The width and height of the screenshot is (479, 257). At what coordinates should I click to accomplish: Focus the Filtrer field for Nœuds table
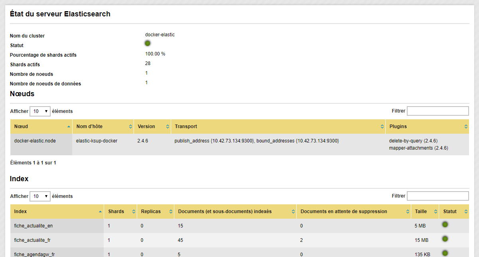[438, 111]
